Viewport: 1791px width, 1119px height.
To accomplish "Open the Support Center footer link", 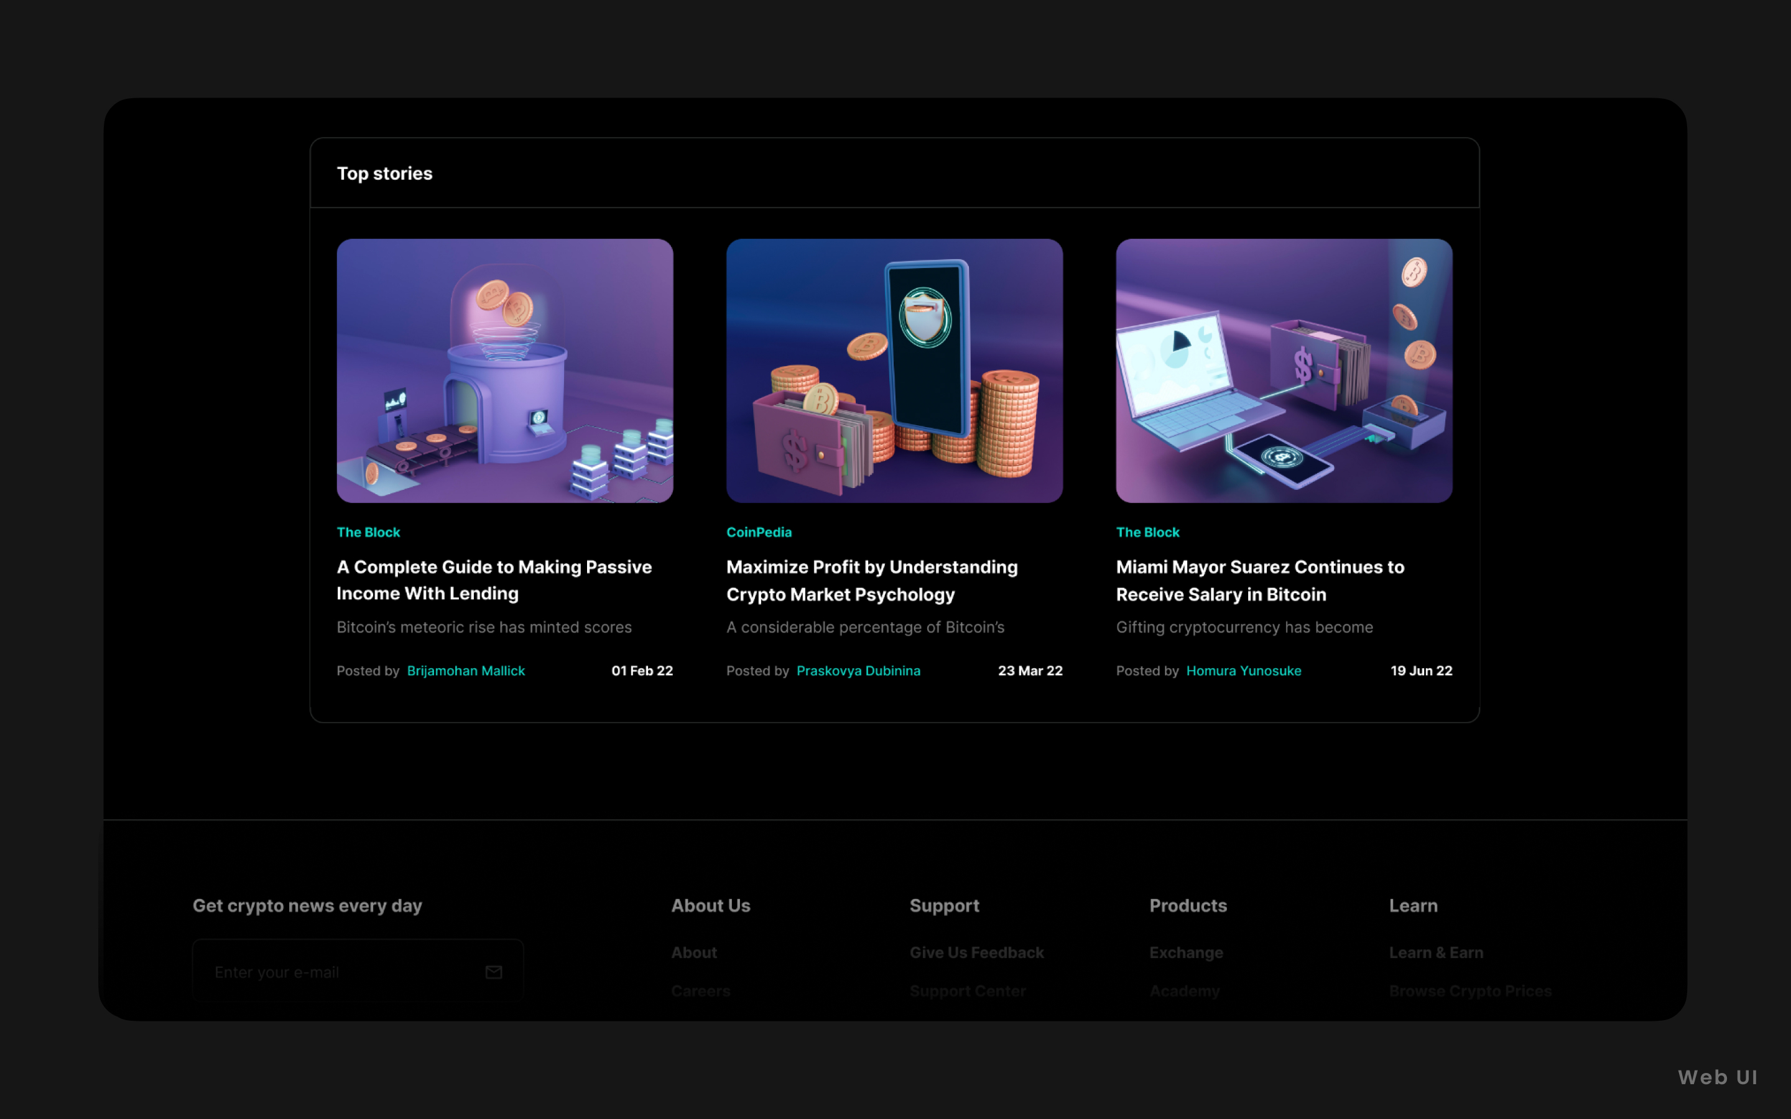I will (967, 990).
